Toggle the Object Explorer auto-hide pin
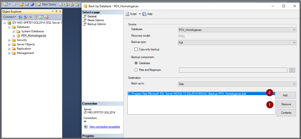 click(x=56, y=11)
